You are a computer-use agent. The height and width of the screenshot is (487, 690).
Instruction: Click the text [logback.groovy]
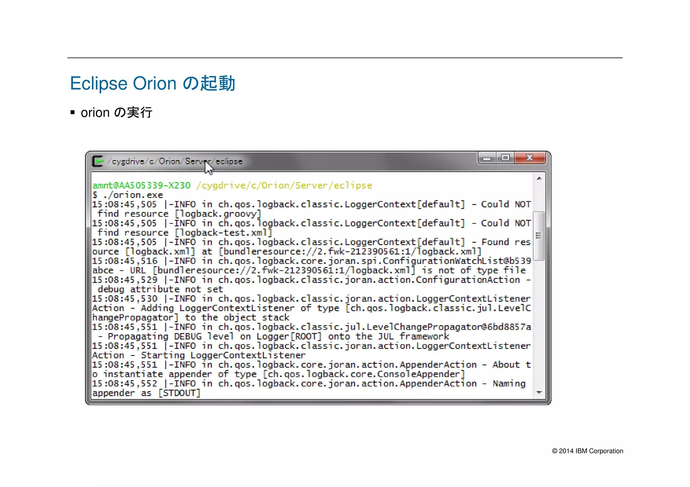(x=218, y=214)
